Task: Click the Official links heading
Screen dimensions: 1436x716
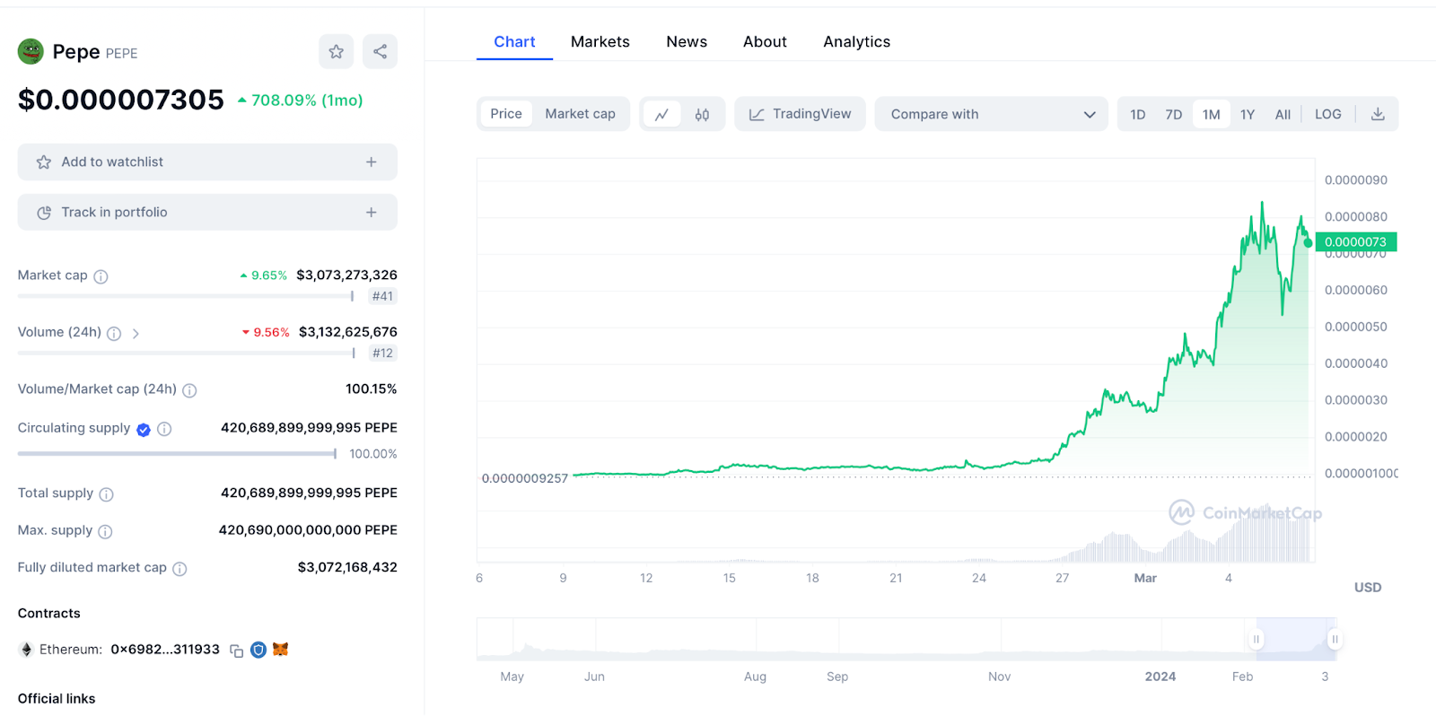Action: pos(57,699)
